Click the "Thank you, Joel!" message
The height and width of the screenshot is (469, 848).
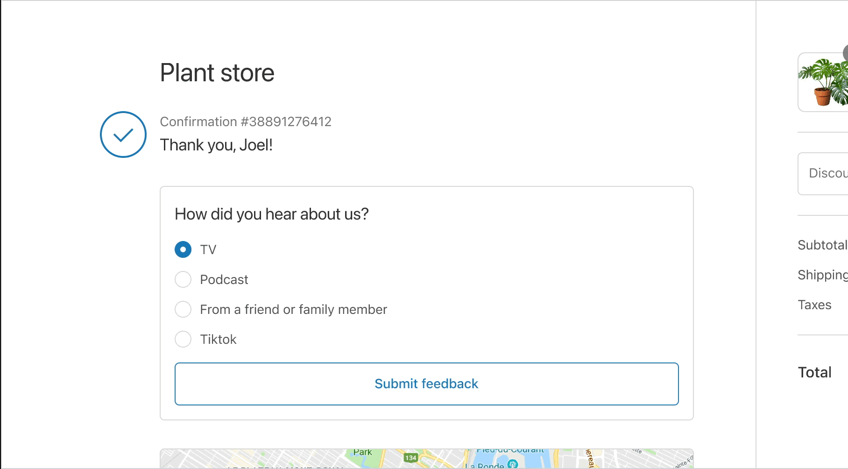coord(216,145)
